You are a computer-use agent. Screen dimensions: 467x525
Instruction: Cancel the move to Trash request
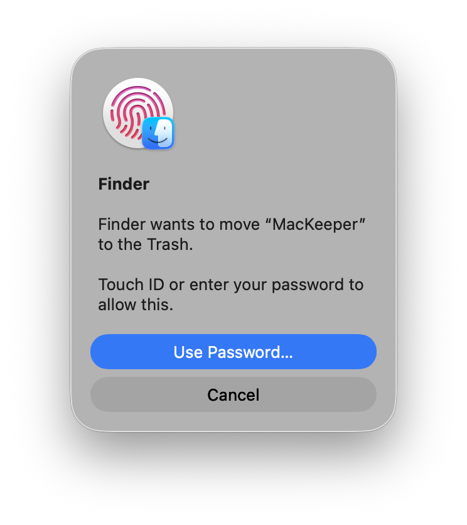pos(233,394)
